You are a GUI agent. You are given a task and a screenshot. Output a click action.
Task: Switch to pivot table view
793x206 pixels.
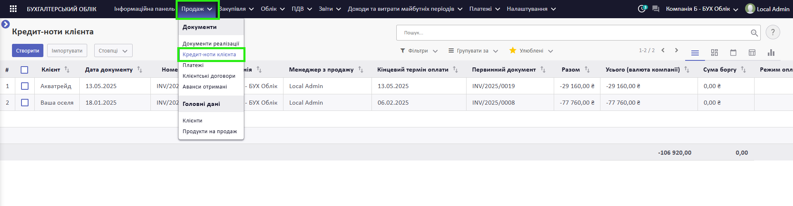(752, 53)
